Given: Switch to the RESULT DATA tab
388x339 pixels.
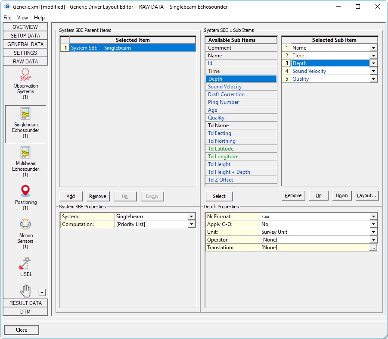Looking at the screenshot, I should [x=25, y=303].
